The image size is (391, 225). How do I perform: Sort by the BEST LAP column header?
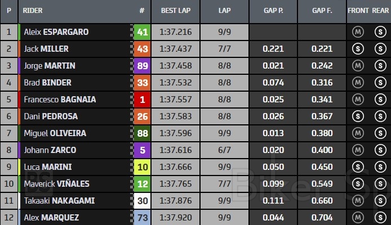click(176, 11)
